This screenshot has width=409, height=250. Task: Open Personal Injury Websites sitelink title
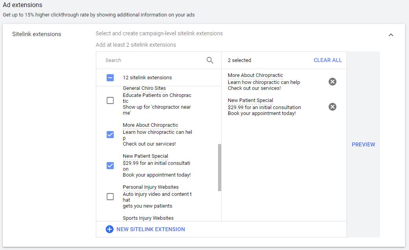point(150,187)
